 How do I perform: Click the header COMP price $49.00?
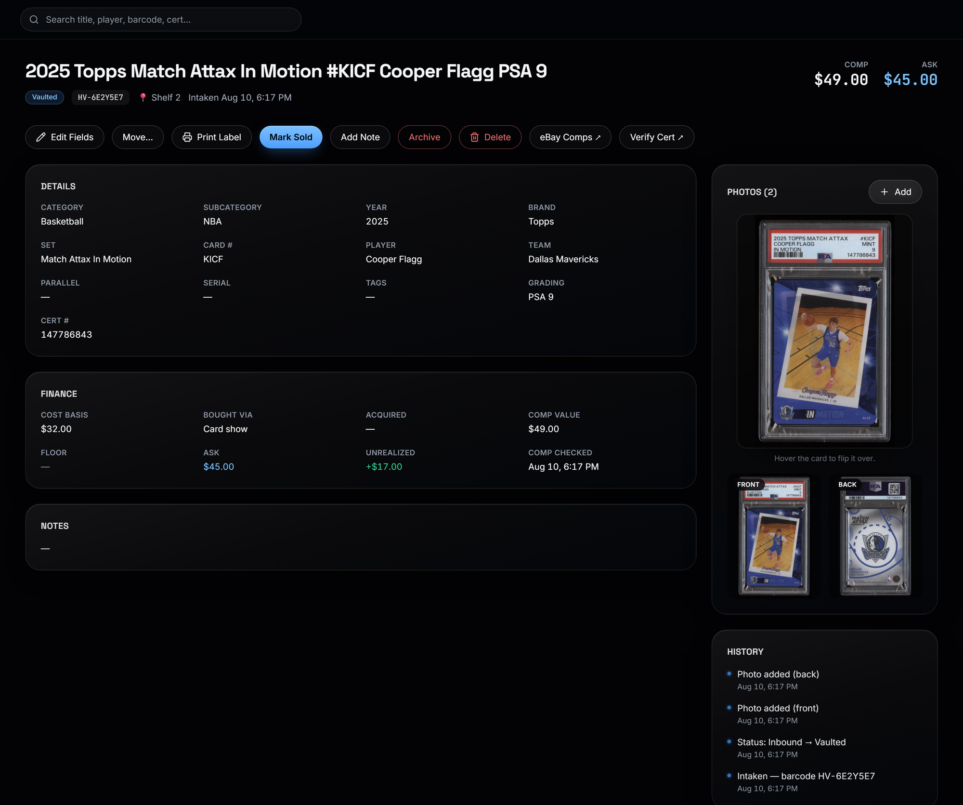841,79
